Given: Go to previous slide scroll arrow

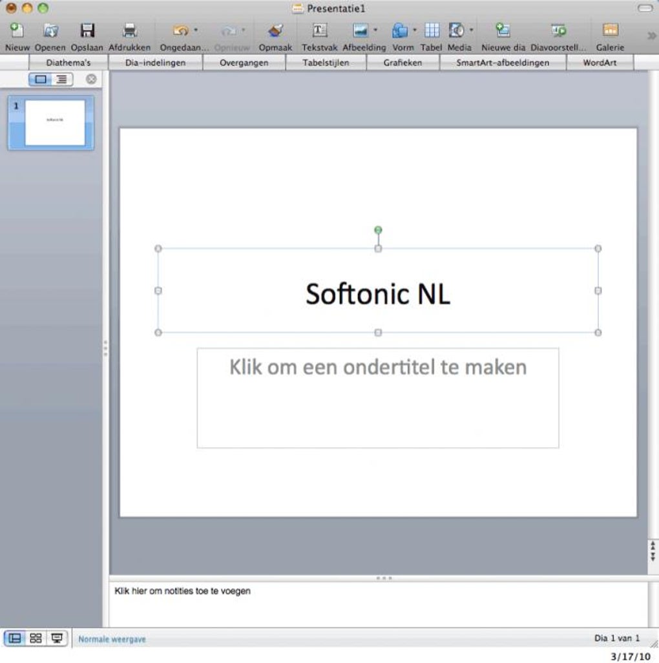Looking at the screenshot, I should (x=653, y=546).
